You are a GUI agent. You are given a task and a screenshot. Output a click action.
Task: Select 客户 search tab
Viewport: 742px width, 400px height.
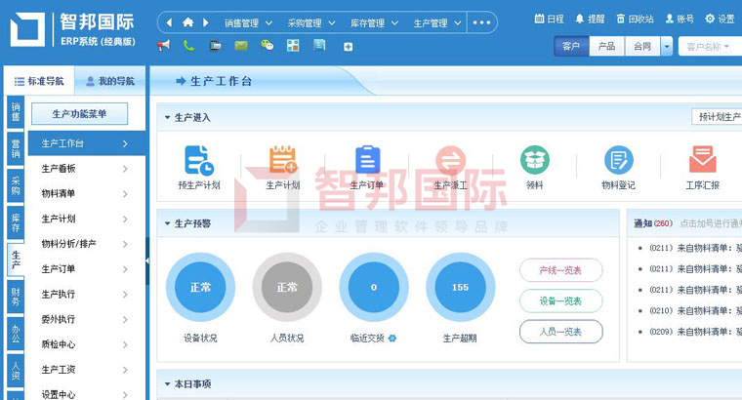[x=572, y=46]
